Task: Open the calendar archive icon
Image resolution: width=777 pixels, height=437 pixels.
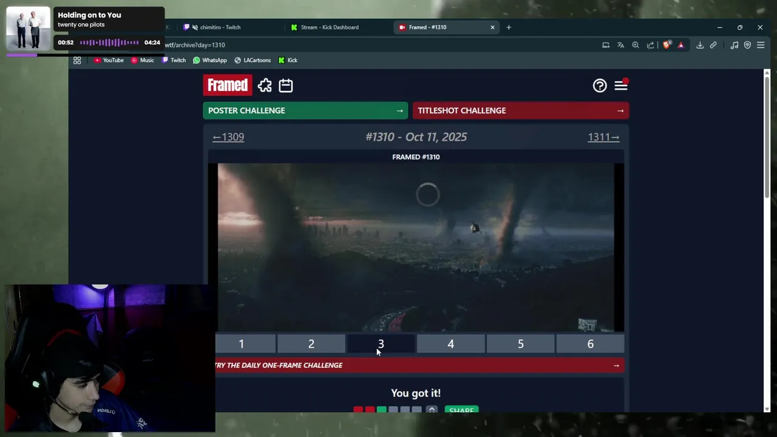Action: pos(286,86)
